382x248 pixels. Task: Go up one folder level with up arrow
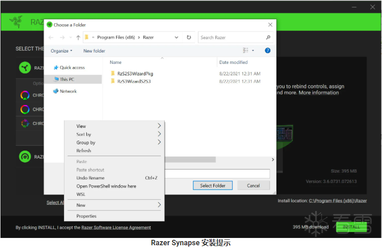(78, 37)
